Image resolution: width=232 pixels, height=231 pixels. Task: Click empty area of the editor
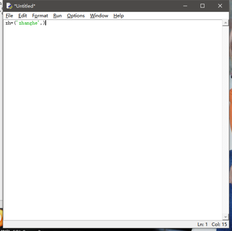coord(113,120)
